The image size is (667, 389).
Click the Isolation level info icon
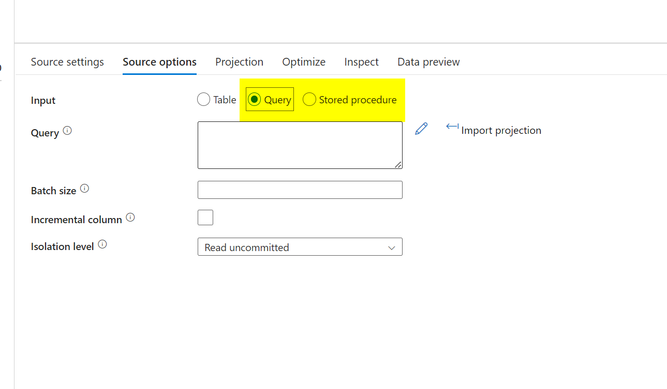pos(101,243)
